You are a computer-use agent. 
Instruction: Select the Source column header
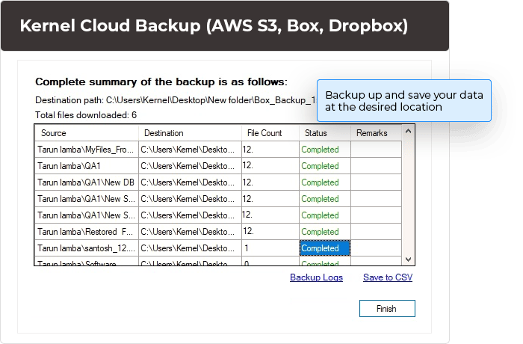pyautogui.click(x=87, y=133)
